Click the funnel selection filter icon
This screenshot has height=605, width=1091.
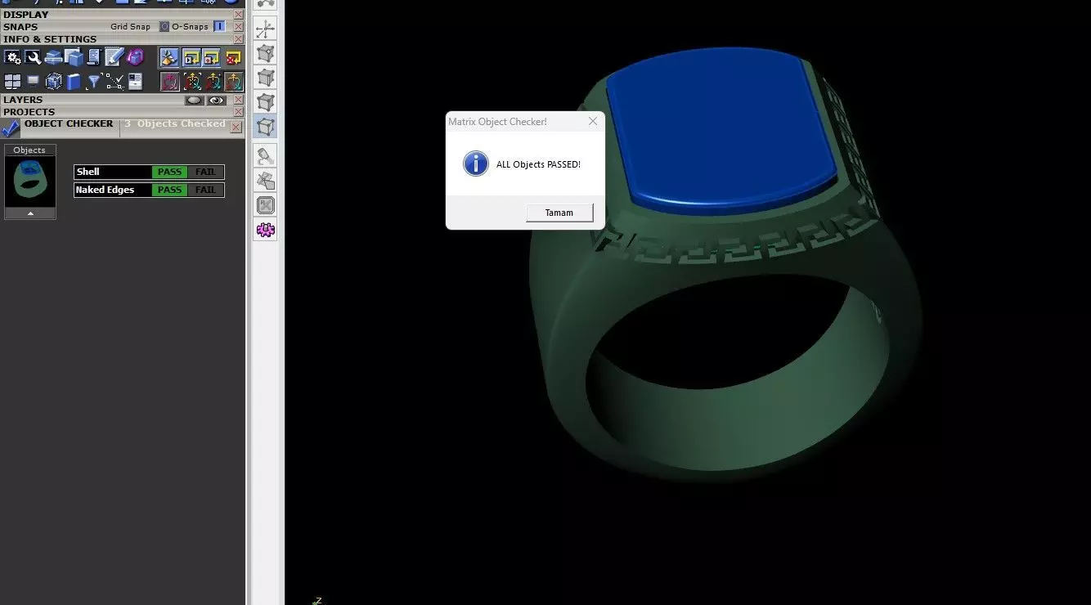point(94,81)
